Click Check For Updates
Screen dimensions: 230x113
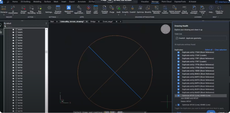(x=219, y=8)
